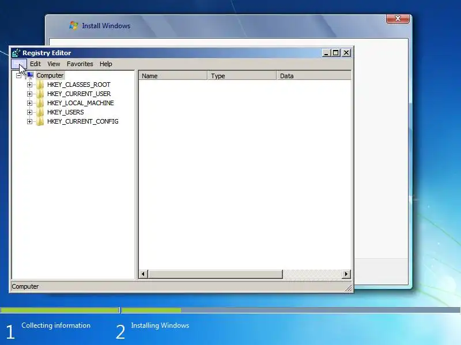This screenshot has width=461, height=345.
Task: Open the File menu in Registry Editor
Action: coord(19,64)
